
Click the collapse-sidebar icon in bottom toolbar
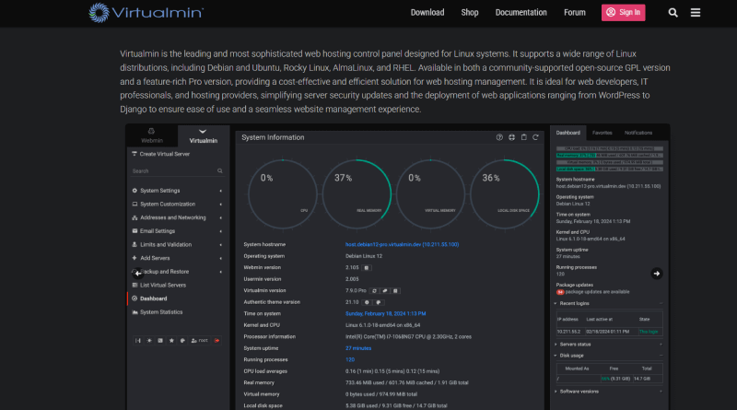(137, 340)
